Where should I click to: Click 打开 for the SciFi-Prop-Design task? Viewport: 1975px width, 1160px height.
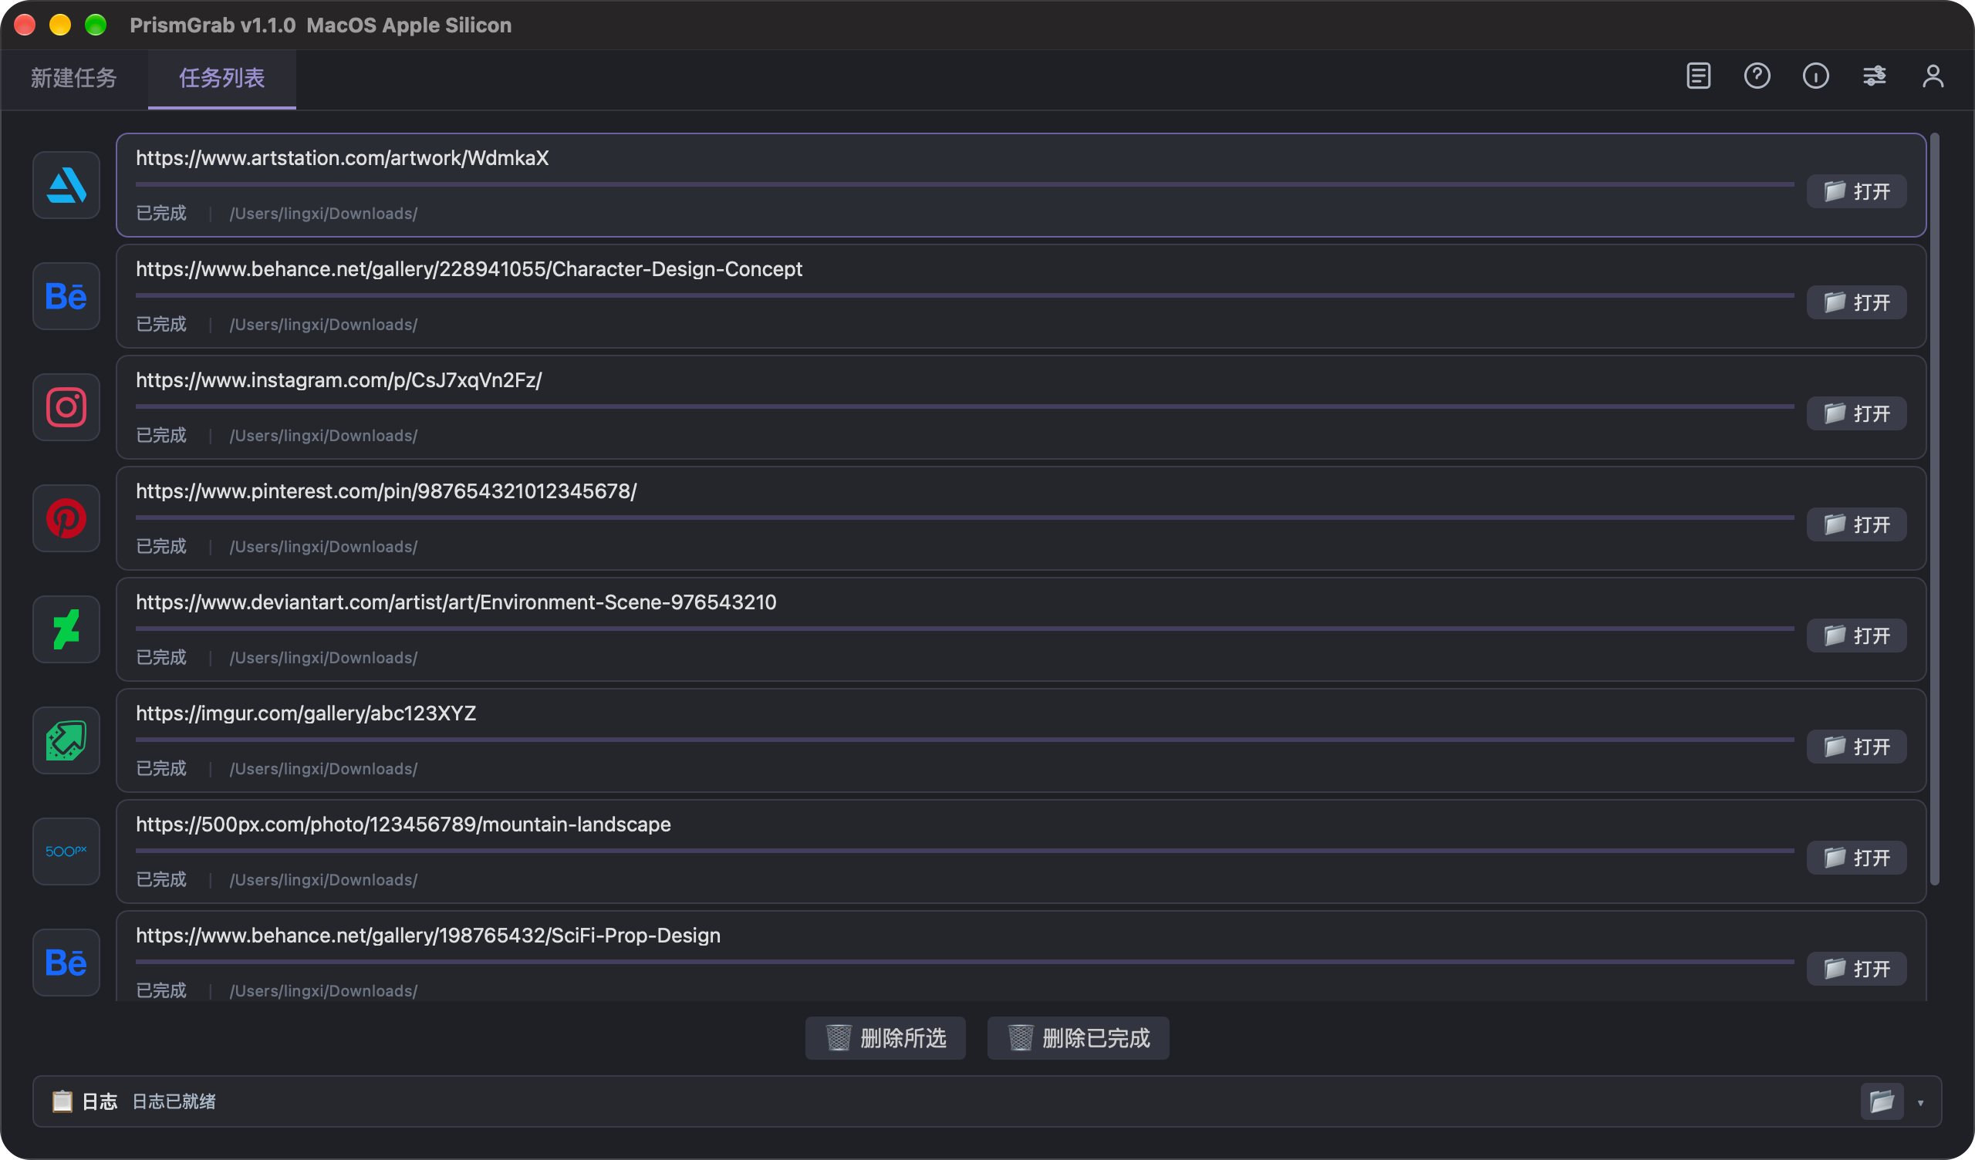pyautogui.click(x=1857, y=969)
